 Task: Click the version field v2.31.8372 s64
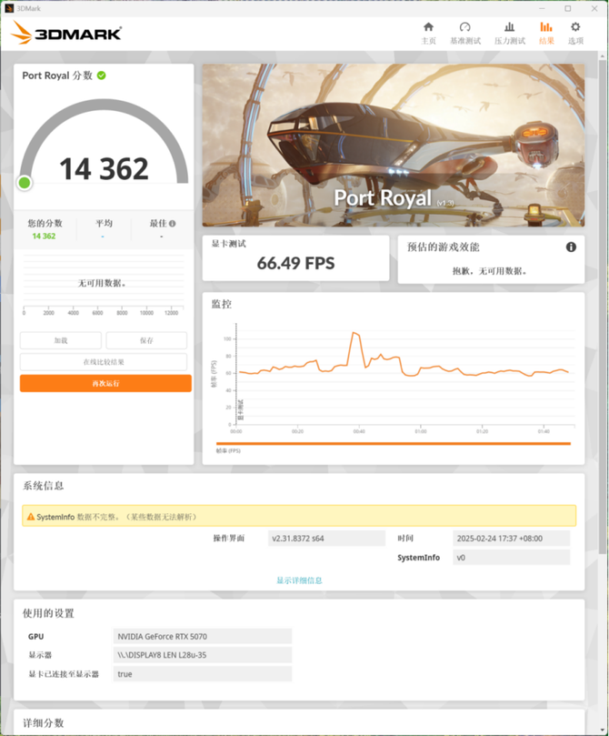(326, 539)
